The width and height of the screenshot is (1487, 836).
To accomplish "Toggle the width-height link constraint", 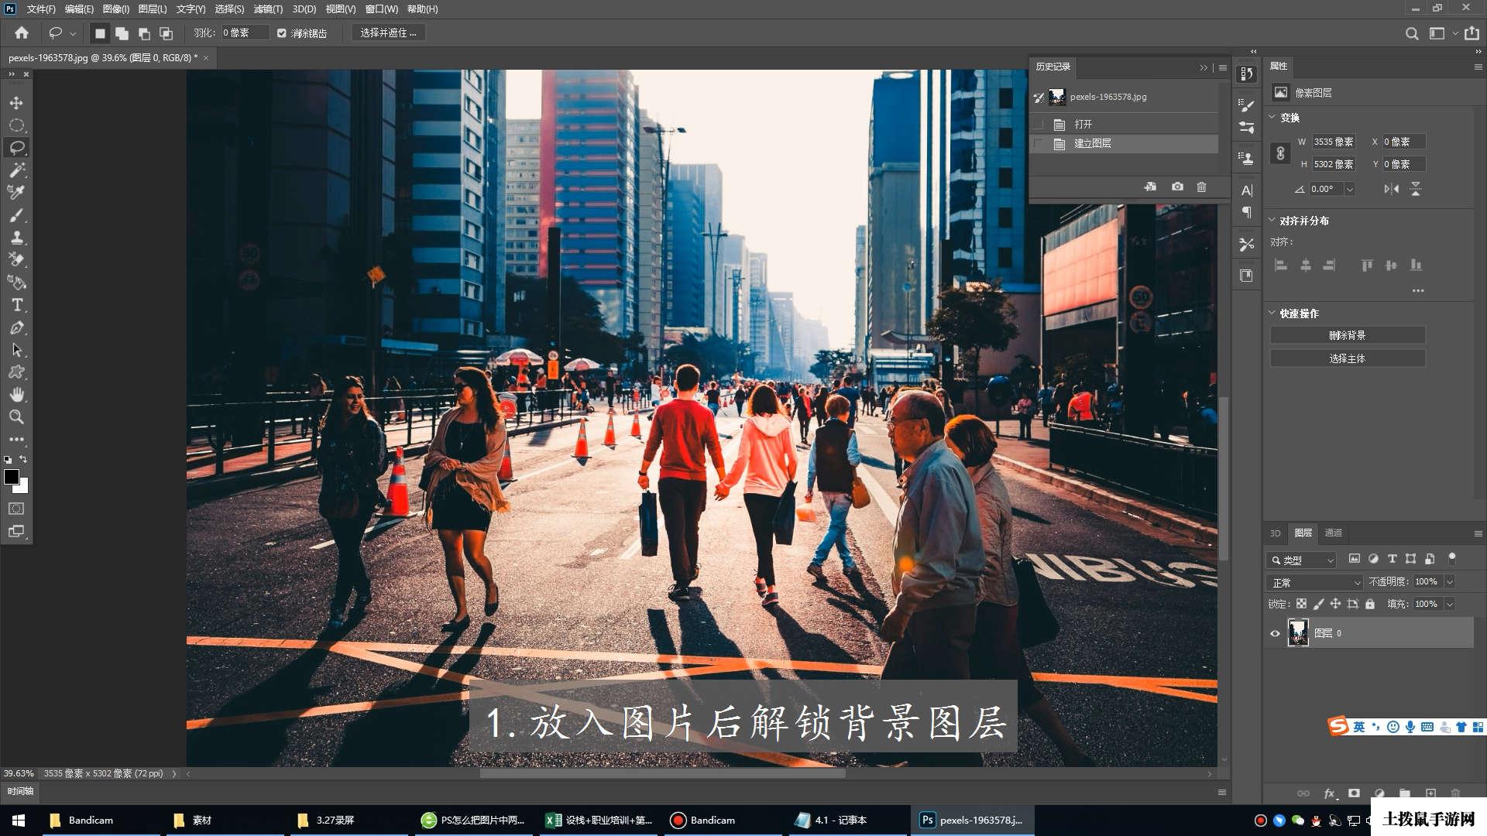I will point(1280,153).
